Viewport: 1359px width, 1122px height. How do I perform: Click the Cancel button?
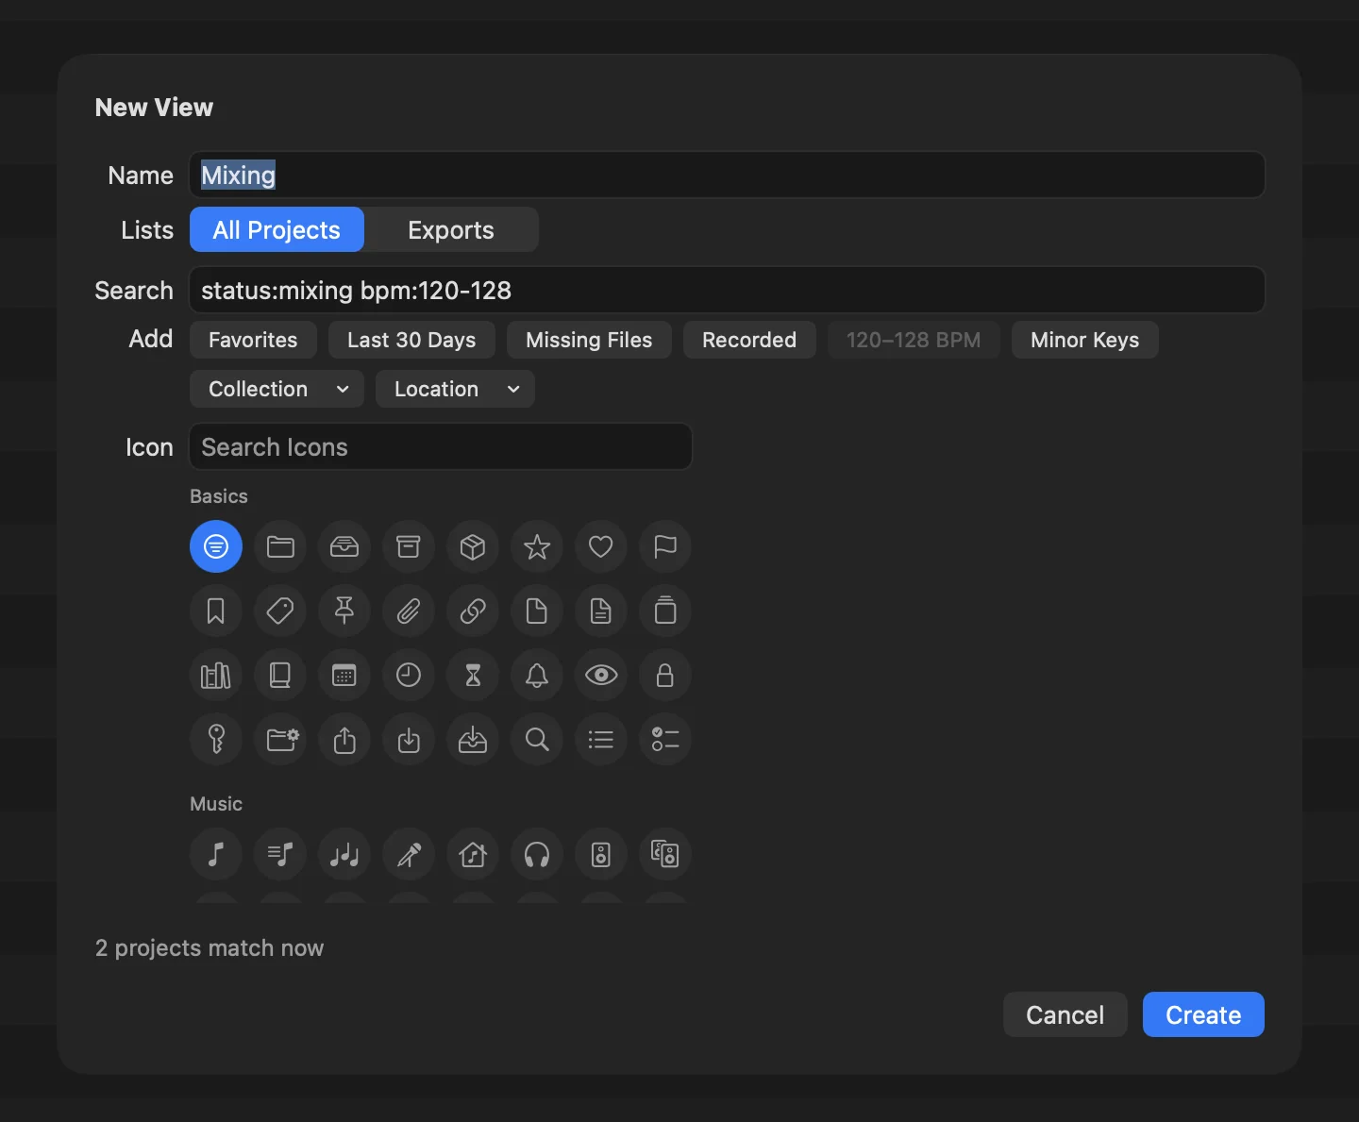click(x=1065, y=1014)
